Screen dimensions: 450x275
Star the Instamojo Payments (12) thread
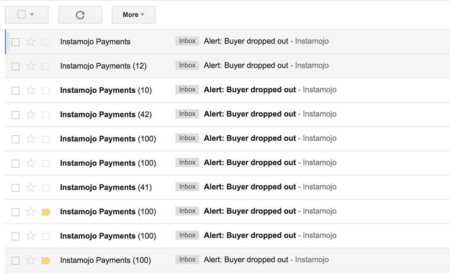point(31,66)
